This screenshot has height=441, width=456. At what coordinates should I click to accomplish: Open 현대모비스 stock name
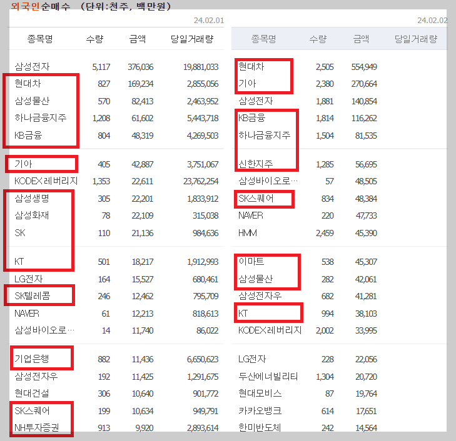coord(260,394)
